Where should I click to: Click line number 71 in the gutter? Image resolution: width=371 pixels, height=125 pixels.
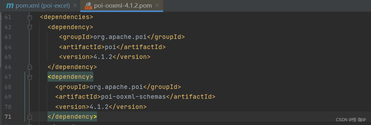8,117
